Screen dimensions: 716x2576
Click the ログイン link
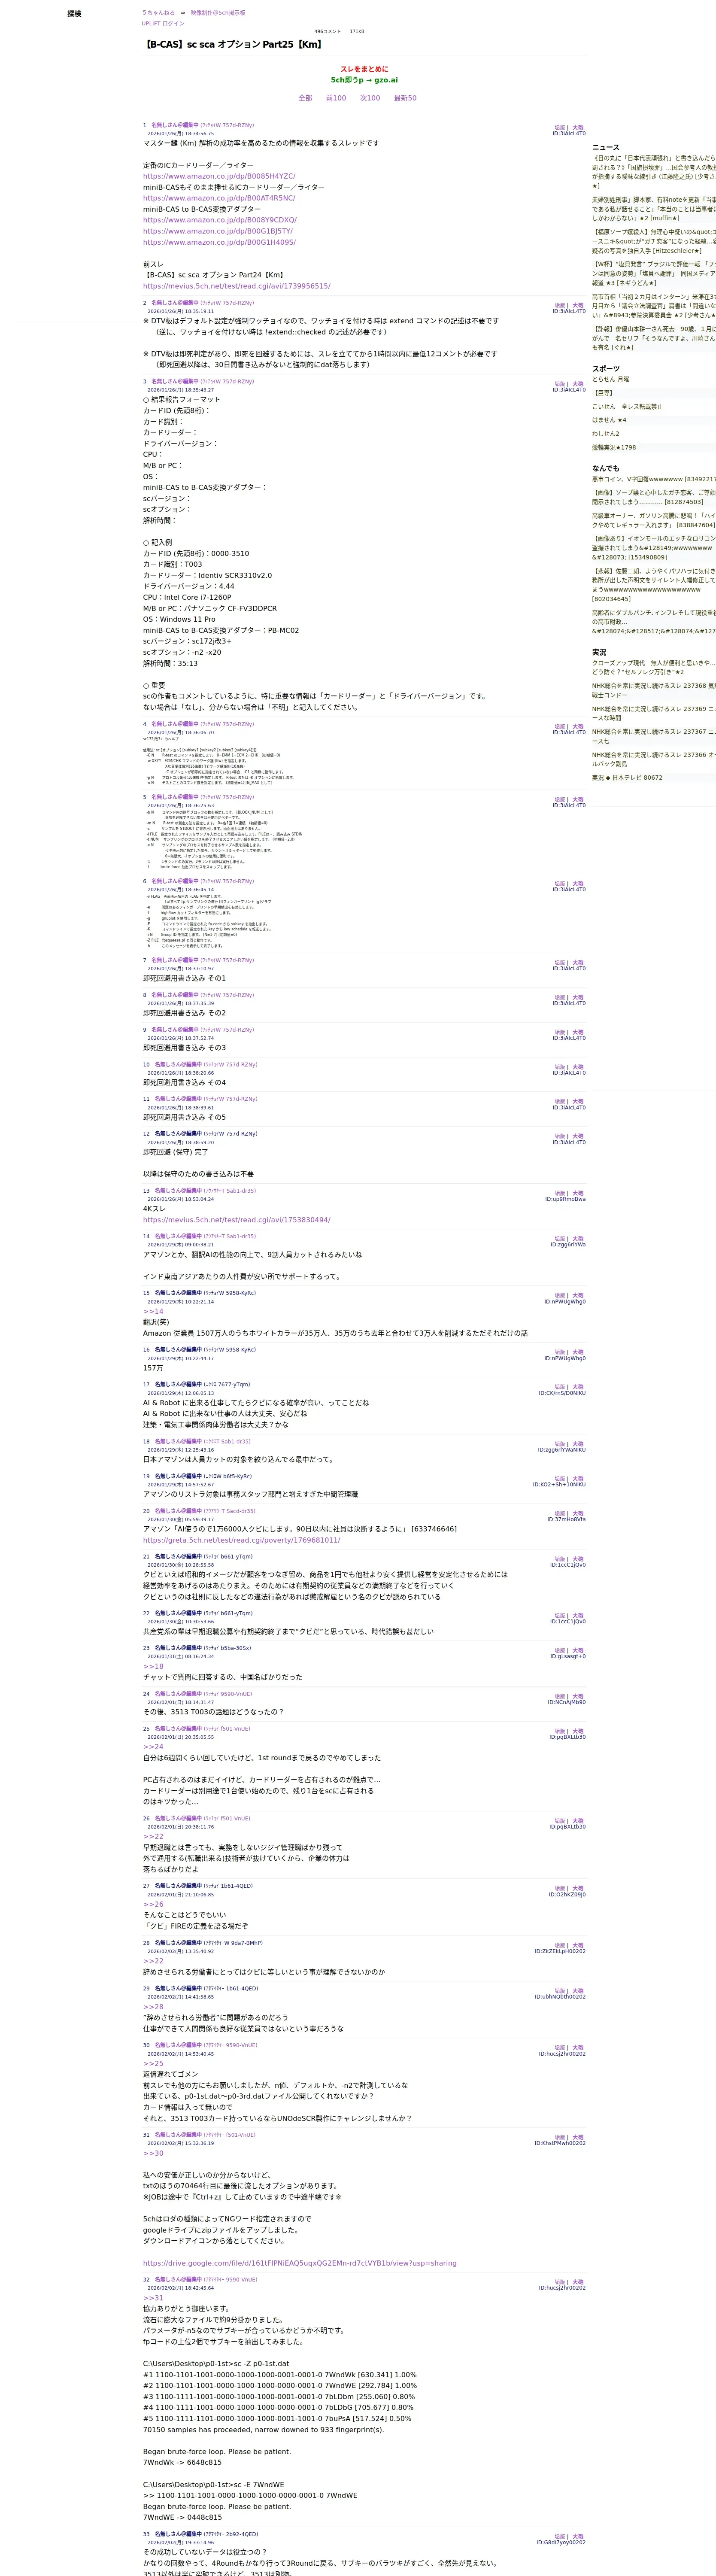point(173,23)
